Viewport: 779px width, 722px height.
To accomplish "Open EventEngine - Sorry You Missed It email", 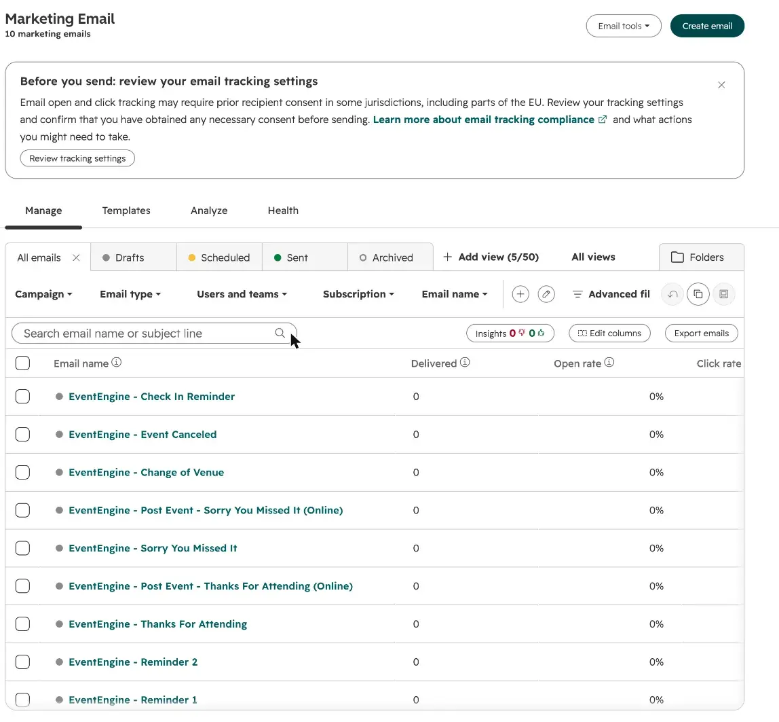I will click(x=153, y=548).
